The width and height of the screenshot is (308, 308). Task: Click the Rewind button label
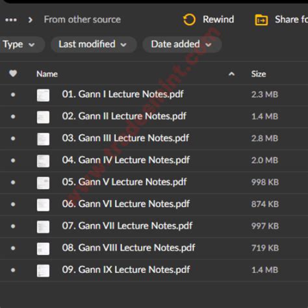(x=218, y=19)
